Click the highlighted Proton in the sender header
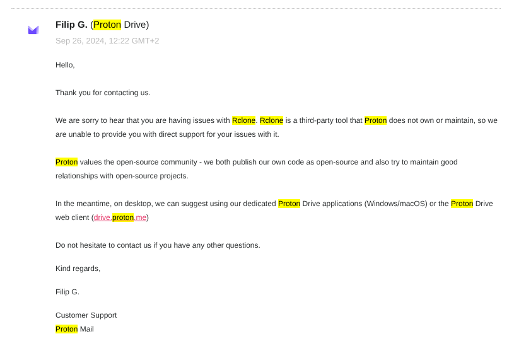The width and height of the screenshot is (514, 358). pos(107,25)
